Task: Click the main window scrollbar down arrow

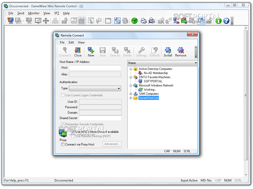Action: [x=246, y=175]
